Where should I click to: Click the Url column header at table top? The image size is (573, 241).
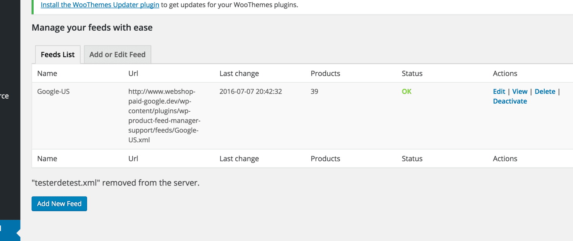tap(133, 73)
